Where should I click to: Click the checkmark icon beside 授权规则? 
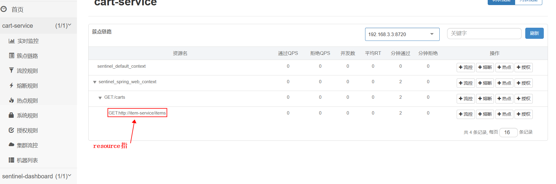(11, 130)
